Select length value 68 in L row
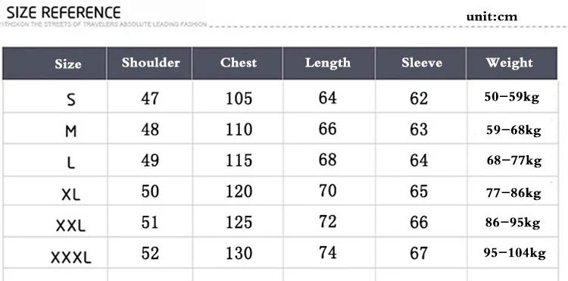This screenshot has width=568, height=281. pyautogui.click(x=327, y=160)
